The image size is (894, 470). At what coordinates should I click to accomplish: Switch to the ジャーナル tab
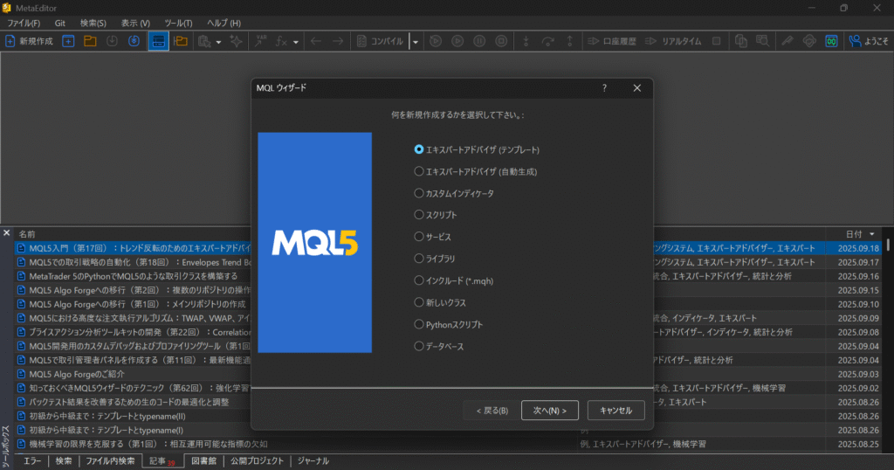tap(313, 461)
